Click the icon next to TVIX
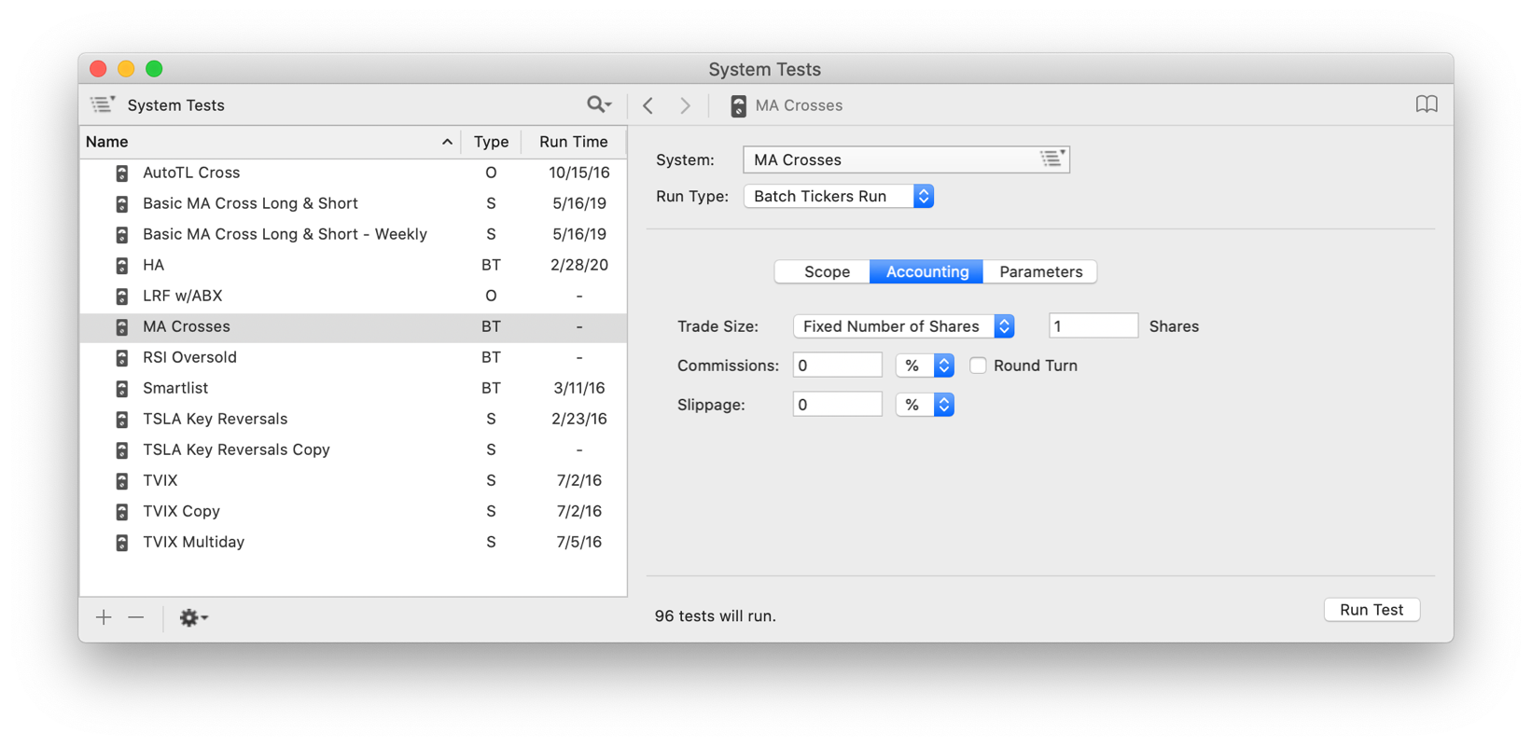Screen dimensions: 1532x746 pos(122,480)
